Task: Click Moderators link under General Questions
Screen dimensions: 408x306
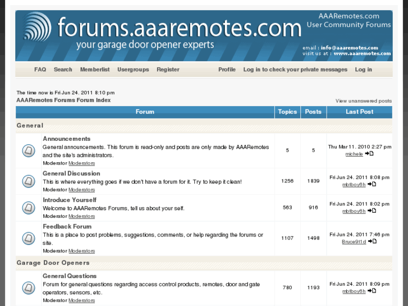Action: click(82, 300)
